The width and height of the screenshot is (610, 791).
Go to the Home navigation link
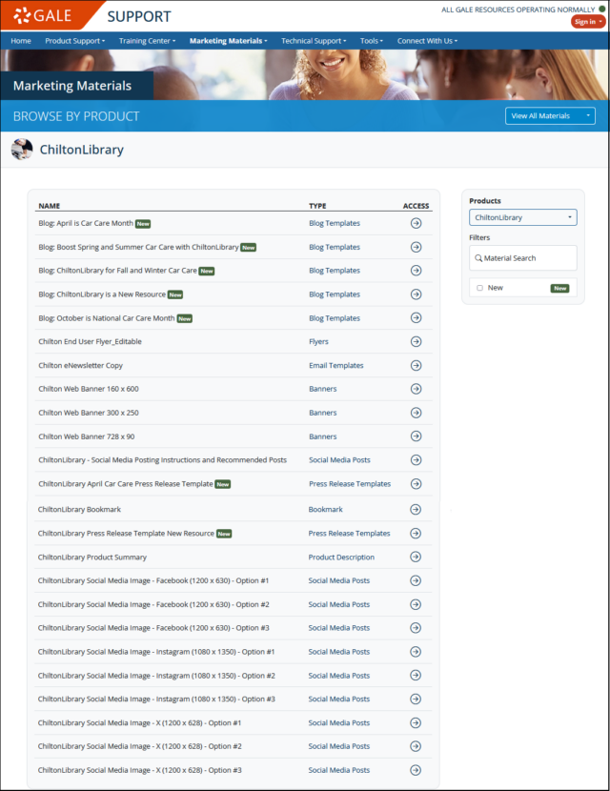click(21, 41)
